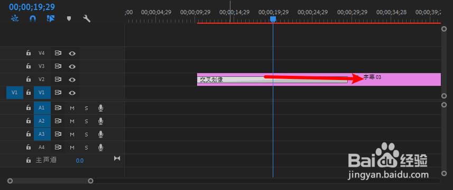This screenshot has height=190, width=453.
Task: Toggle V2 track targeting label
Action: pos(42,79)
